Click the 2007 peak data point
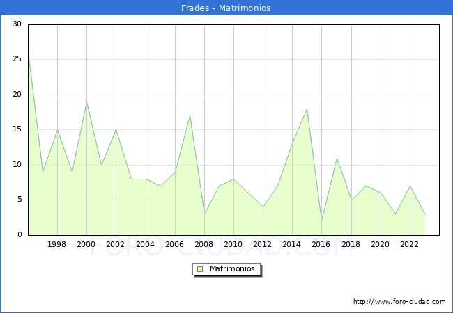 [190, 116]
